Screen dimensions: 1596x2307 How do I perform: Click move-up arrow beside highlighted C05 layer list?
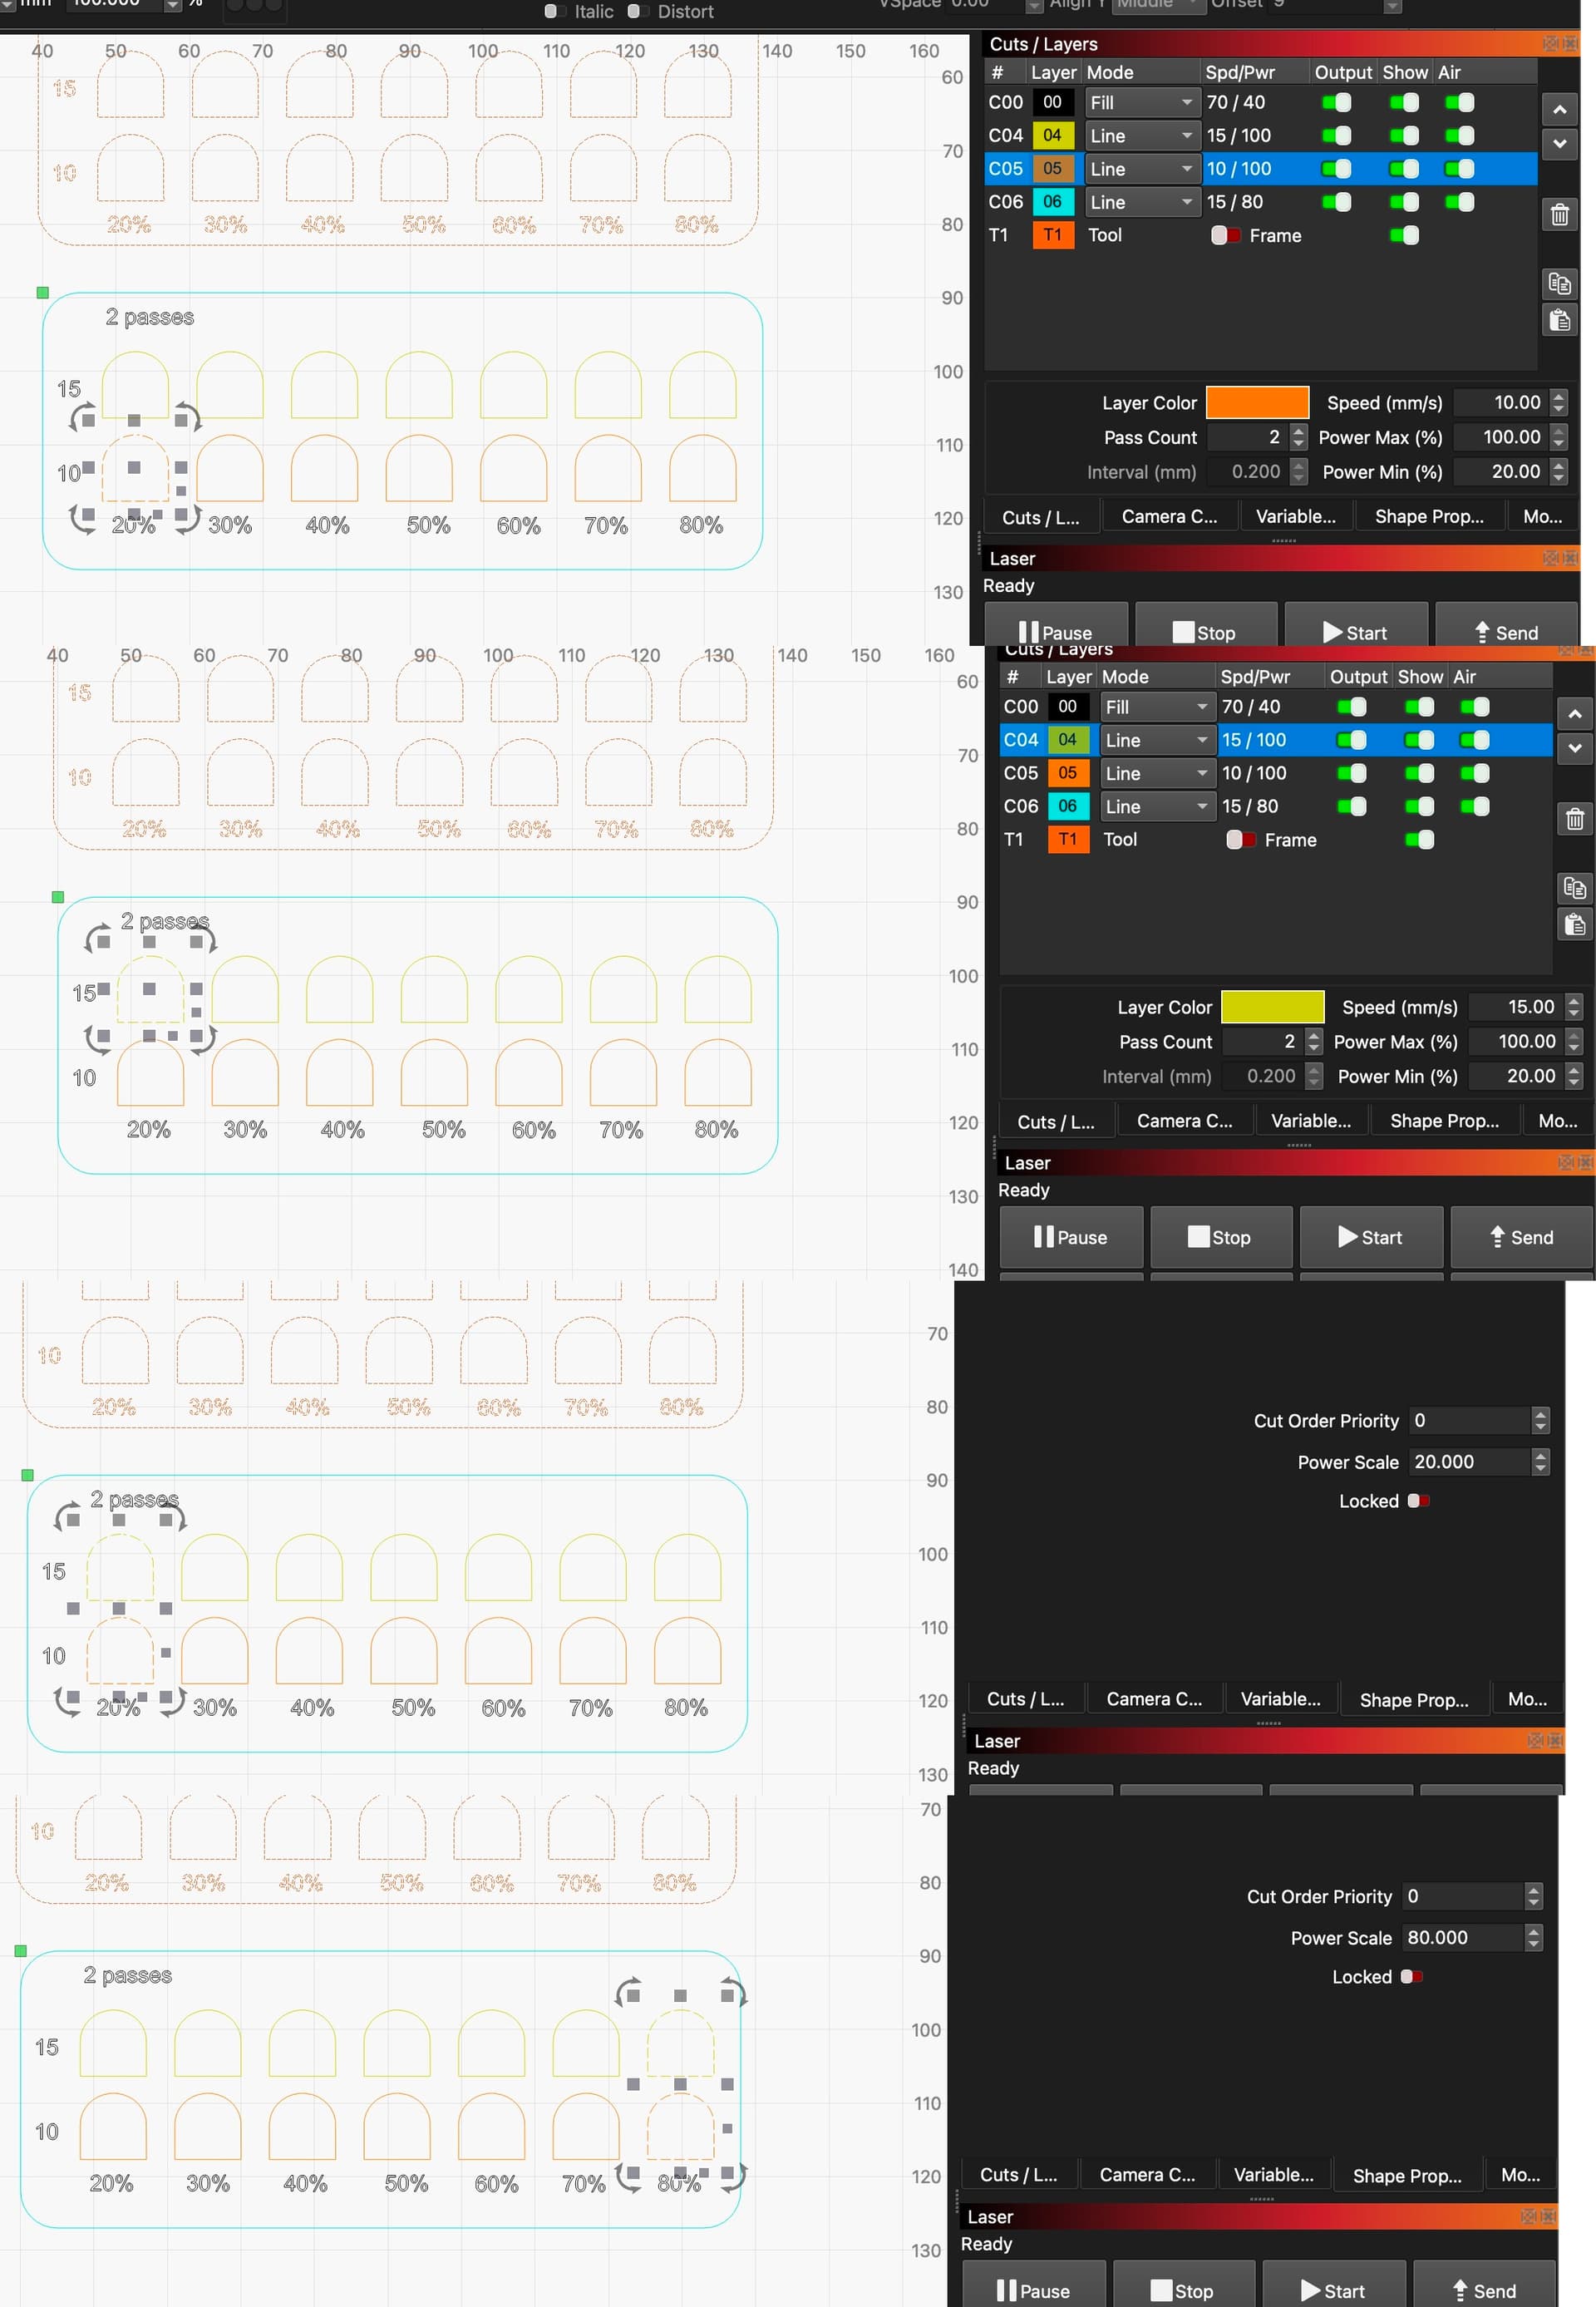1559,109
